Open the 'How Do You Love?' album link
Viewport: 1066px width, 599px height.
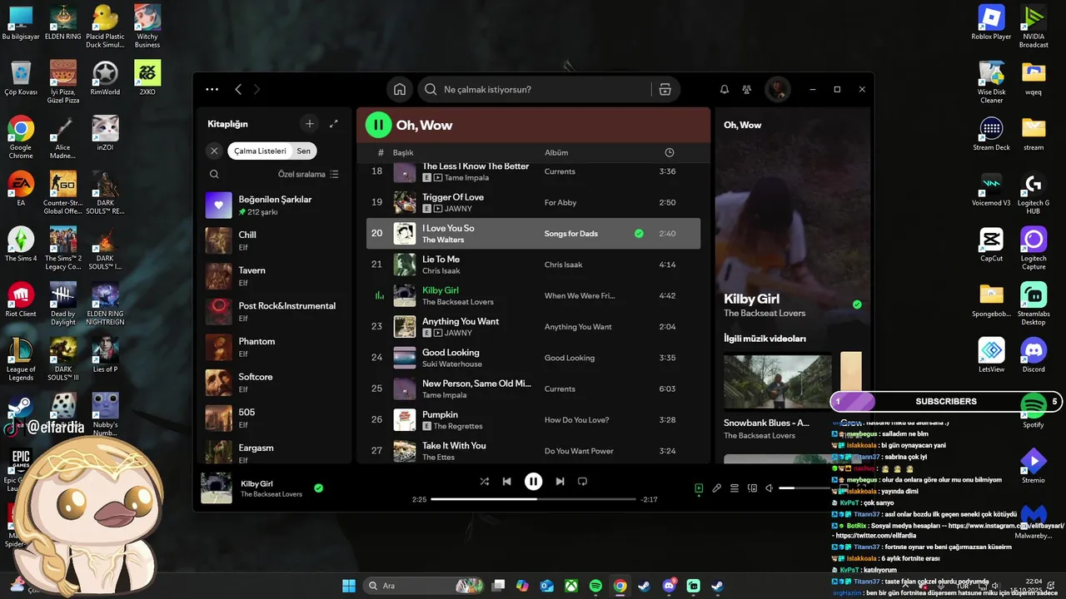(576, 420)
